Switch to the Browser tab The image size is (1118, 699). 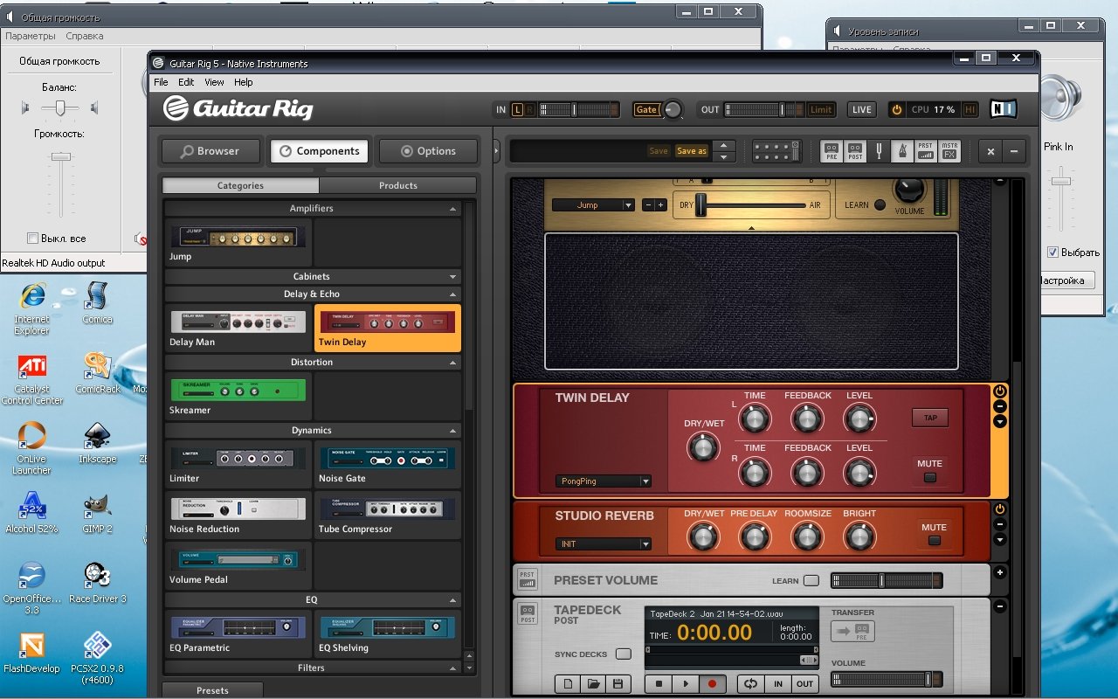210,151
